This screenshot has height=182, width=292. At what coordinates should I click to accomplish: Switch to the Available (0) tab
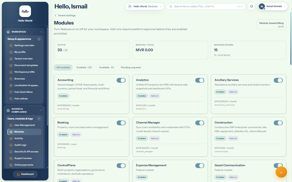pyautogui.click(x=106, y=67)
